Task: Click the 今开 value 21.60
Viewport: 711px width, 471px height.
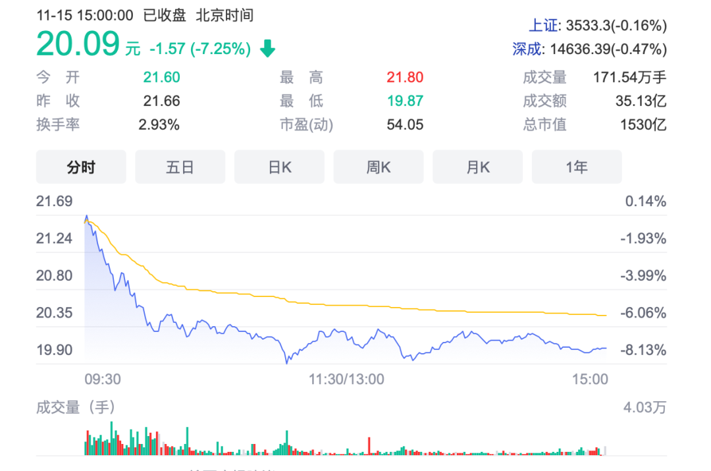Action: (x=161, y=78)
